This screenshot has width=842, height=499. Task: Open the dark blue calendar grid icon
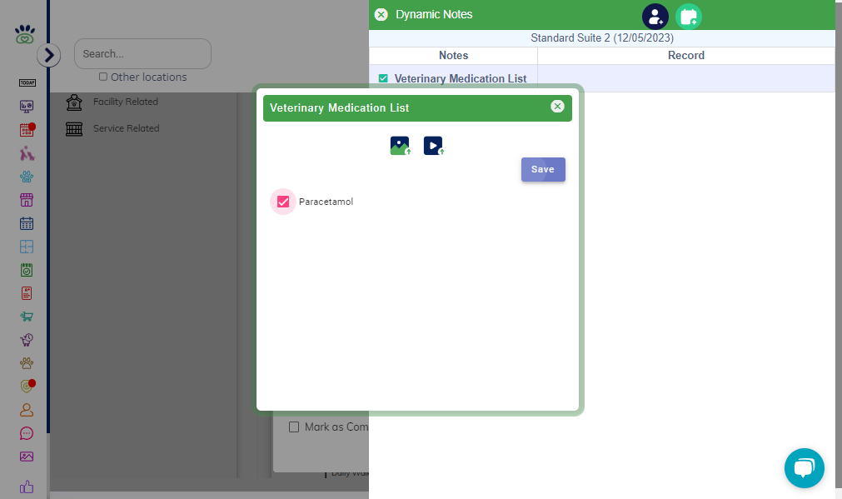[27, 223]
